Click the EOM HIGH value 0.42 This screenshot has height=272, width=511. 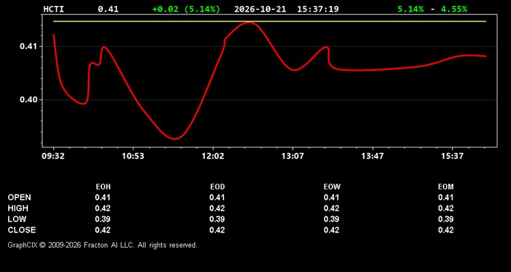point(446,208)
